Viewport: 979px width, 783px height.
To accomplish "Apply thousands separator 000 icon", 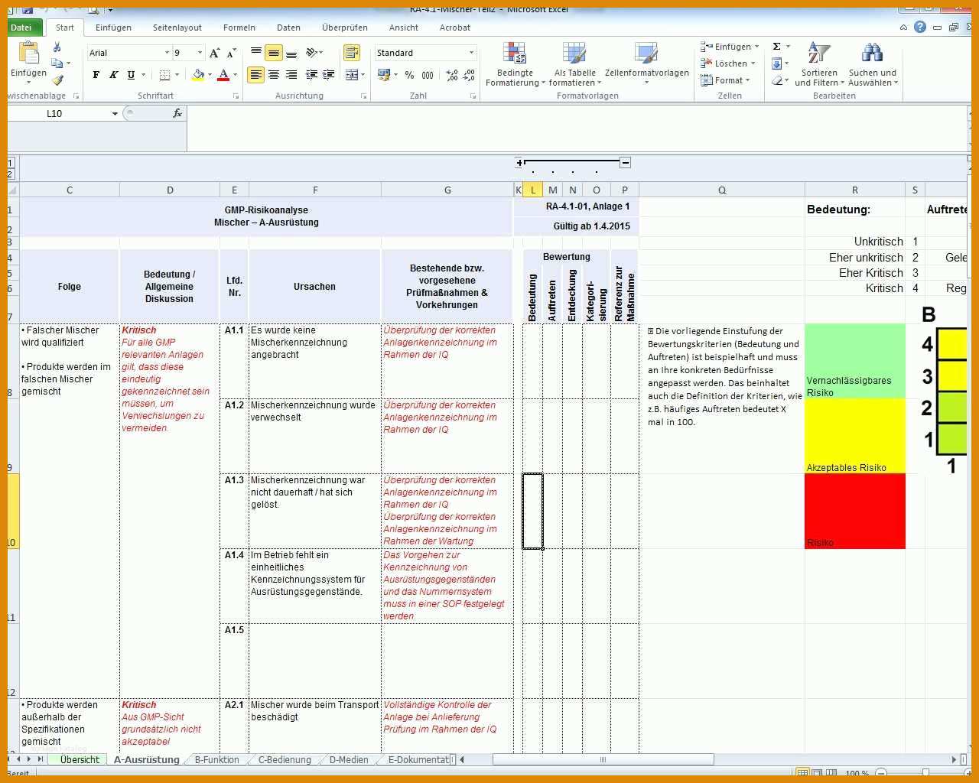I will point(428,75).
